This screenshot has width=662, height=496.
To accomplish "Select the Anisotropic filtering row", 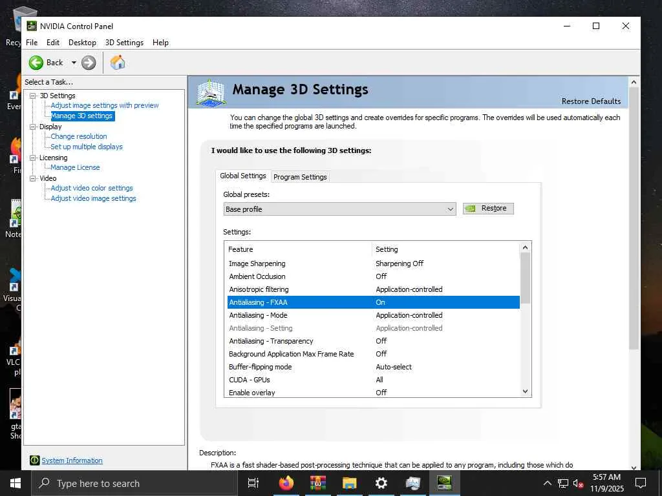I will tap(373, 289).
